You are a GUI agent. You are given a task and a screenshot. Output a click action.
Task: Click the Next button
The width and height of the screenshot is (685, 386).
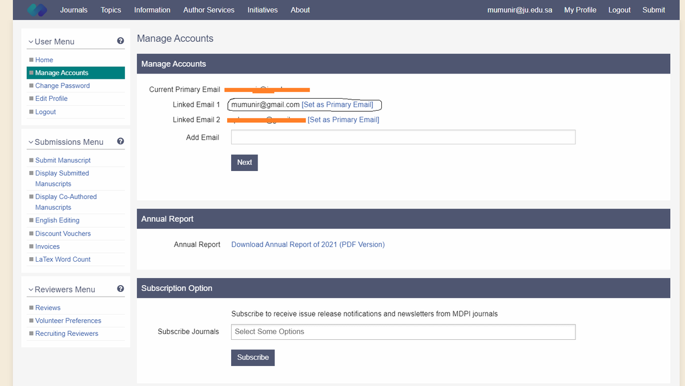244,162
